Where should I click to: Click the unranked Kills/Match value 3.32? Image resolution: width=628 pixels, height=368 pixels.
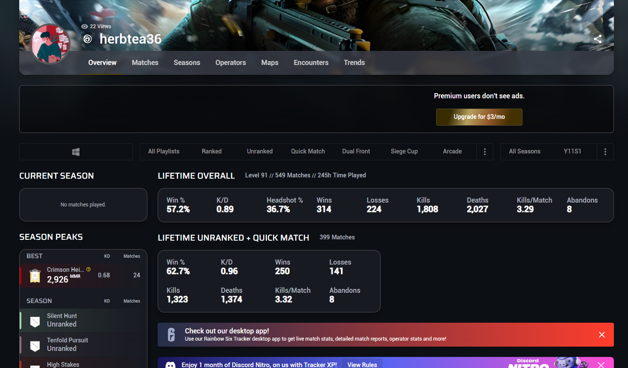coord(284,299)
